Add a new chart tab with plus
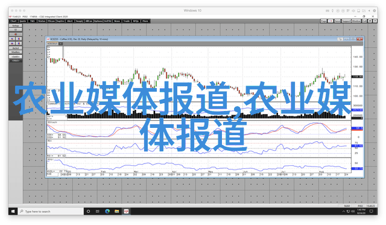 coord(60,43)
